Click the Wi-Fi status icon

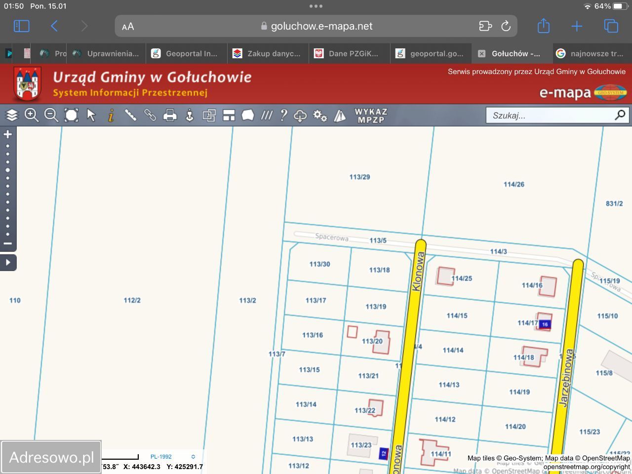point(587,6)
